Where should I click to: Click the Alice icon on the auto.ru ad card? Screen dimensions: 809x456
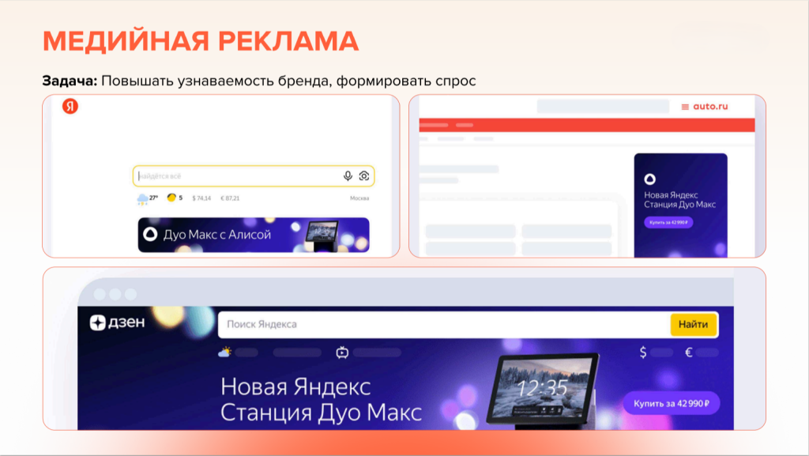tap(650, 177)
